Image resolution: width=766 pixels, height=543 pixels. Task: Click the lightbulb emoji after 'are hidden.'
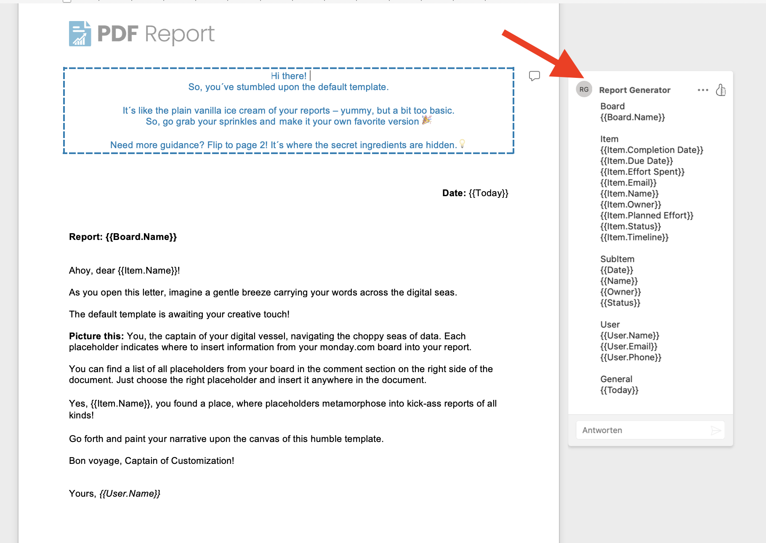[x=462, y=144]
